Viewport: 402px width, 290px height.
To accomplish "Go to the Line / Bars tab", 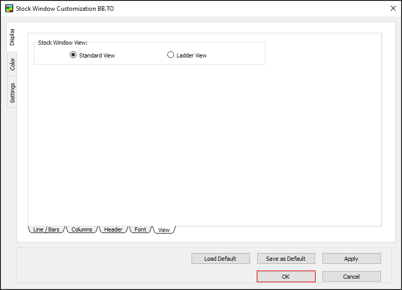I will (x=46, y=229).
